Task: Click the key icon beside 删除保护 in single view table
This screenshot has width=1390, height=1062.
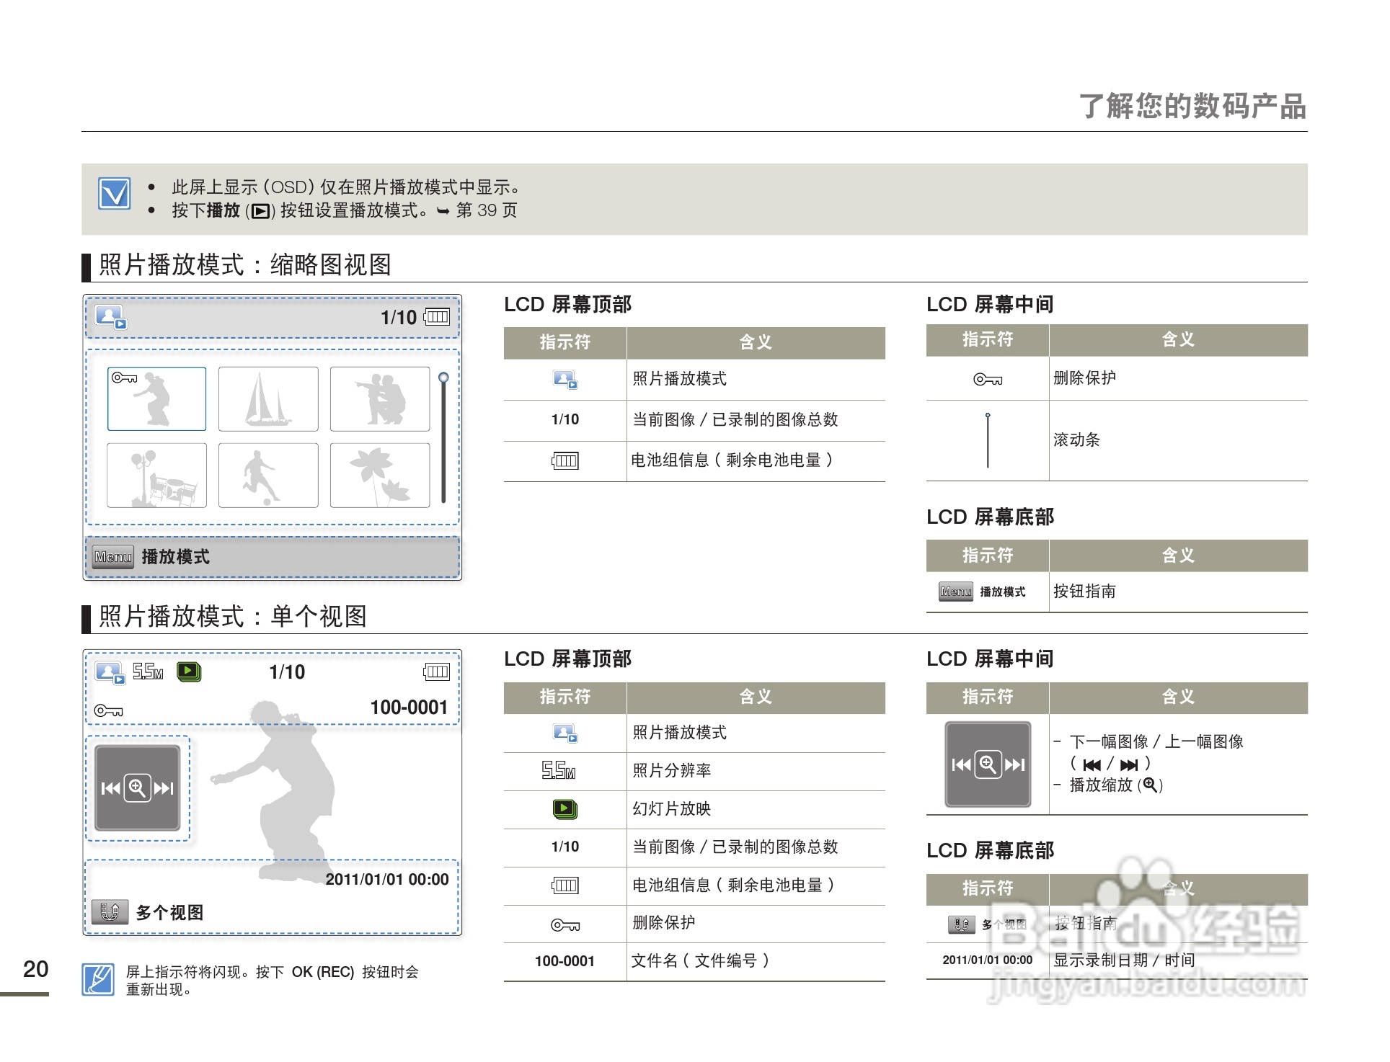Action: (565, 925)
